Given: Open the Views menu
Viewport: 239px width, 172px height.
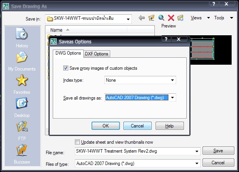Looking at the screenshot, I should 200,18.
